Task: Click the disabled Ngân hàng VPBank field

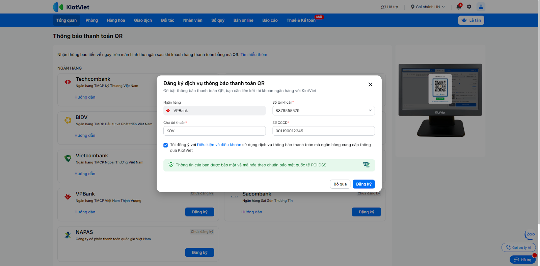Action: 215,111
